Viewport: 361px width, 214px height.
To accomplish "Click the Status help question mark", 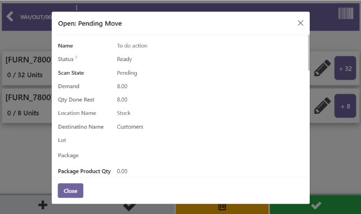I will tap(76, 57).
